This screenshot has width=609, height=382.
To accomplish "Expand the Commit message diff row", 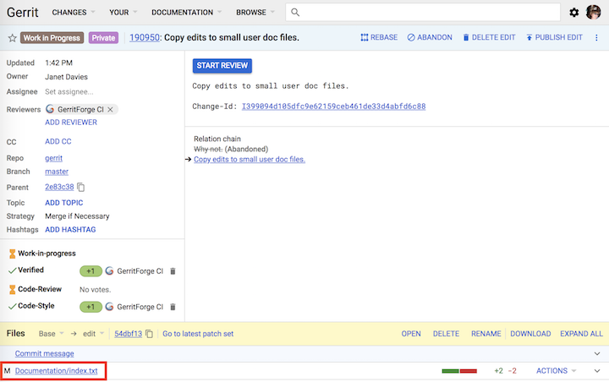I will click(x=596, y=353).
